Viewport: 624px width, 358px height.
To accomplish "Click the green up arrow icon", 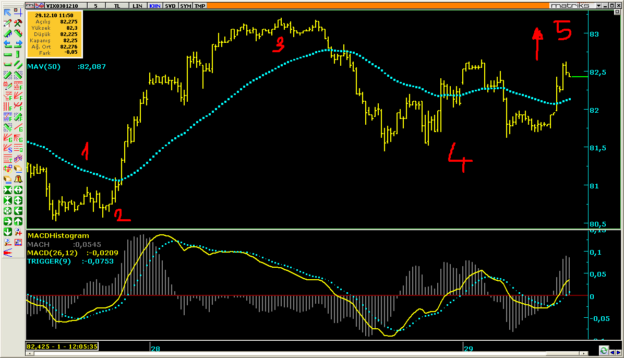I will pos(18,221).
